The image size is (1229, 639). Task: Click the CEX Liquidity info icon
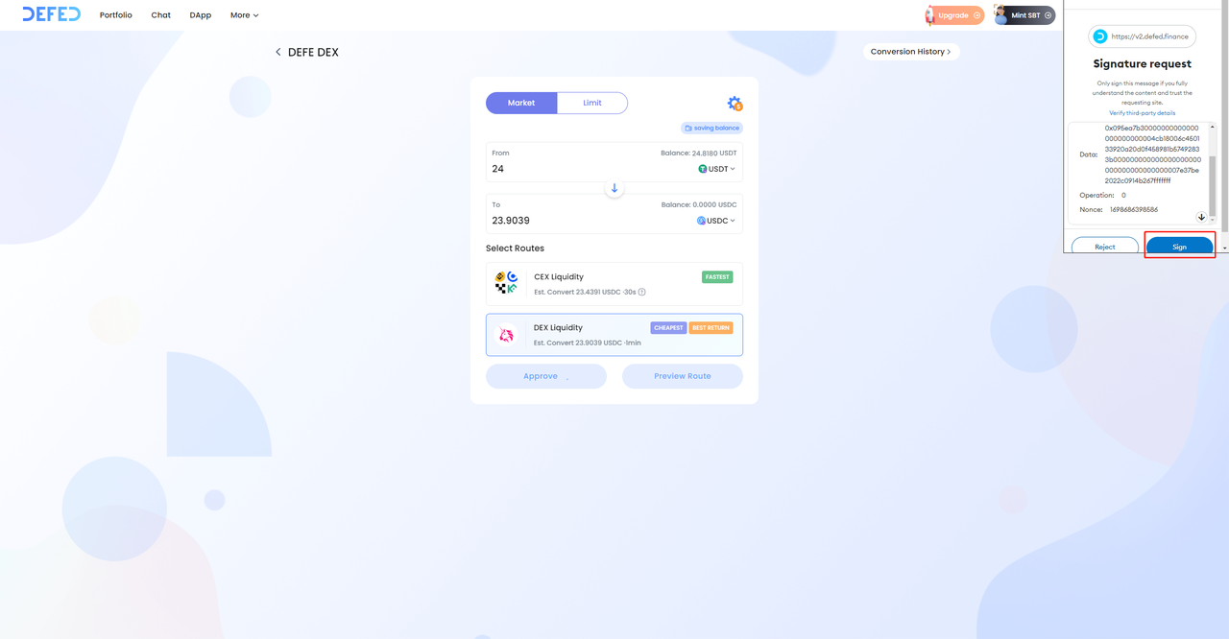click(642, 292)
